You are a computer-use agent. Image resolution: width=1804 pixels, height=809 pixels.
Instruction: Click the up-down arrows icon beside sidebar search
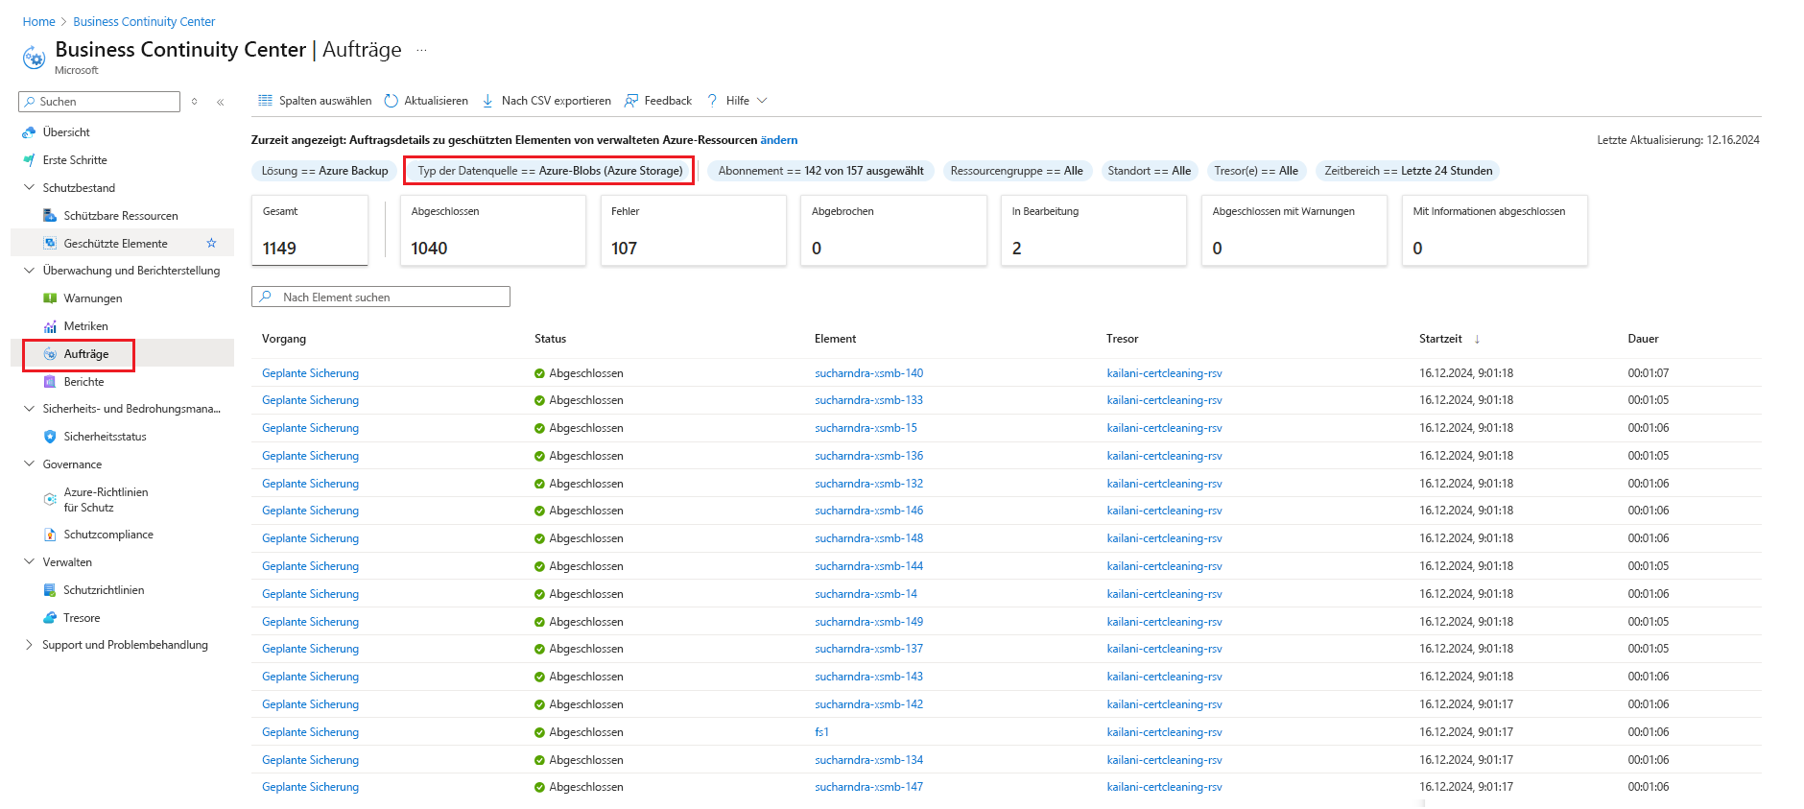coord(195,102)
